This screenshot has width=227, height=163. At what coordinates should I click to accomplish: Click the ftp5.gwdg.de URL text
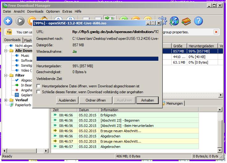point(116,32)
